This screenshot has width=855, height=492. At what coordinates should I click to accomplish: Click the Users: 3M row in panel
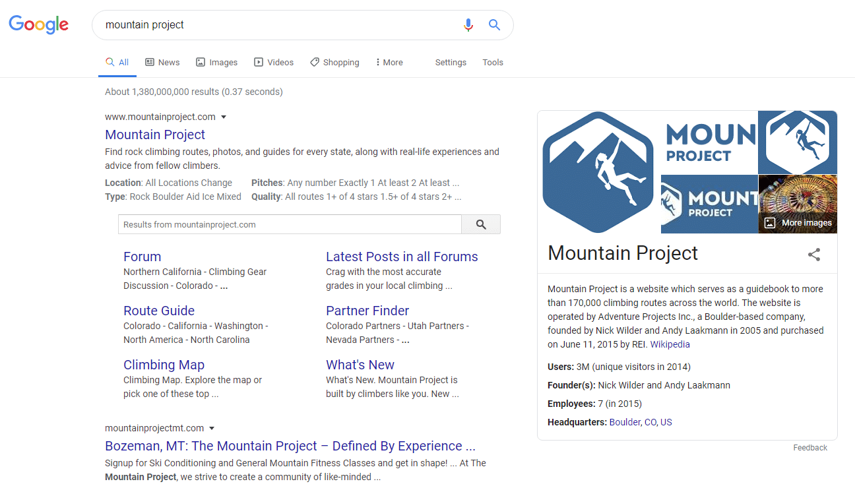coord(619,367)
